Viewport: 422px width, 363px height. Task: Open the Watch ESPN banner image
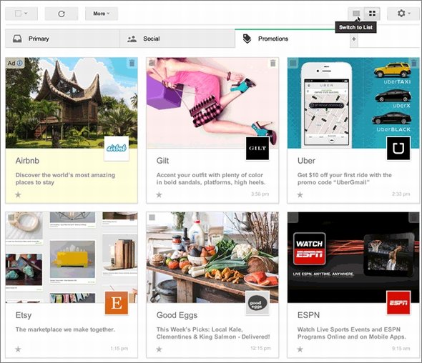coord(353,257)
